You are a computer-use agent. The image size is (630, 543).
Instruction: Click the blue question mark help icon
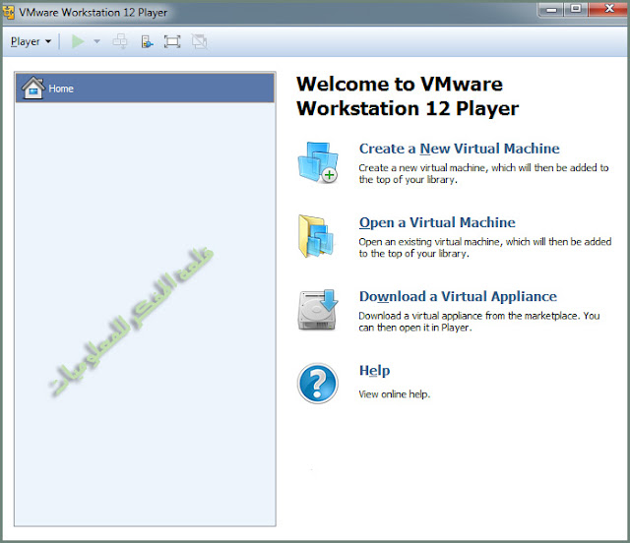point(317,384)
